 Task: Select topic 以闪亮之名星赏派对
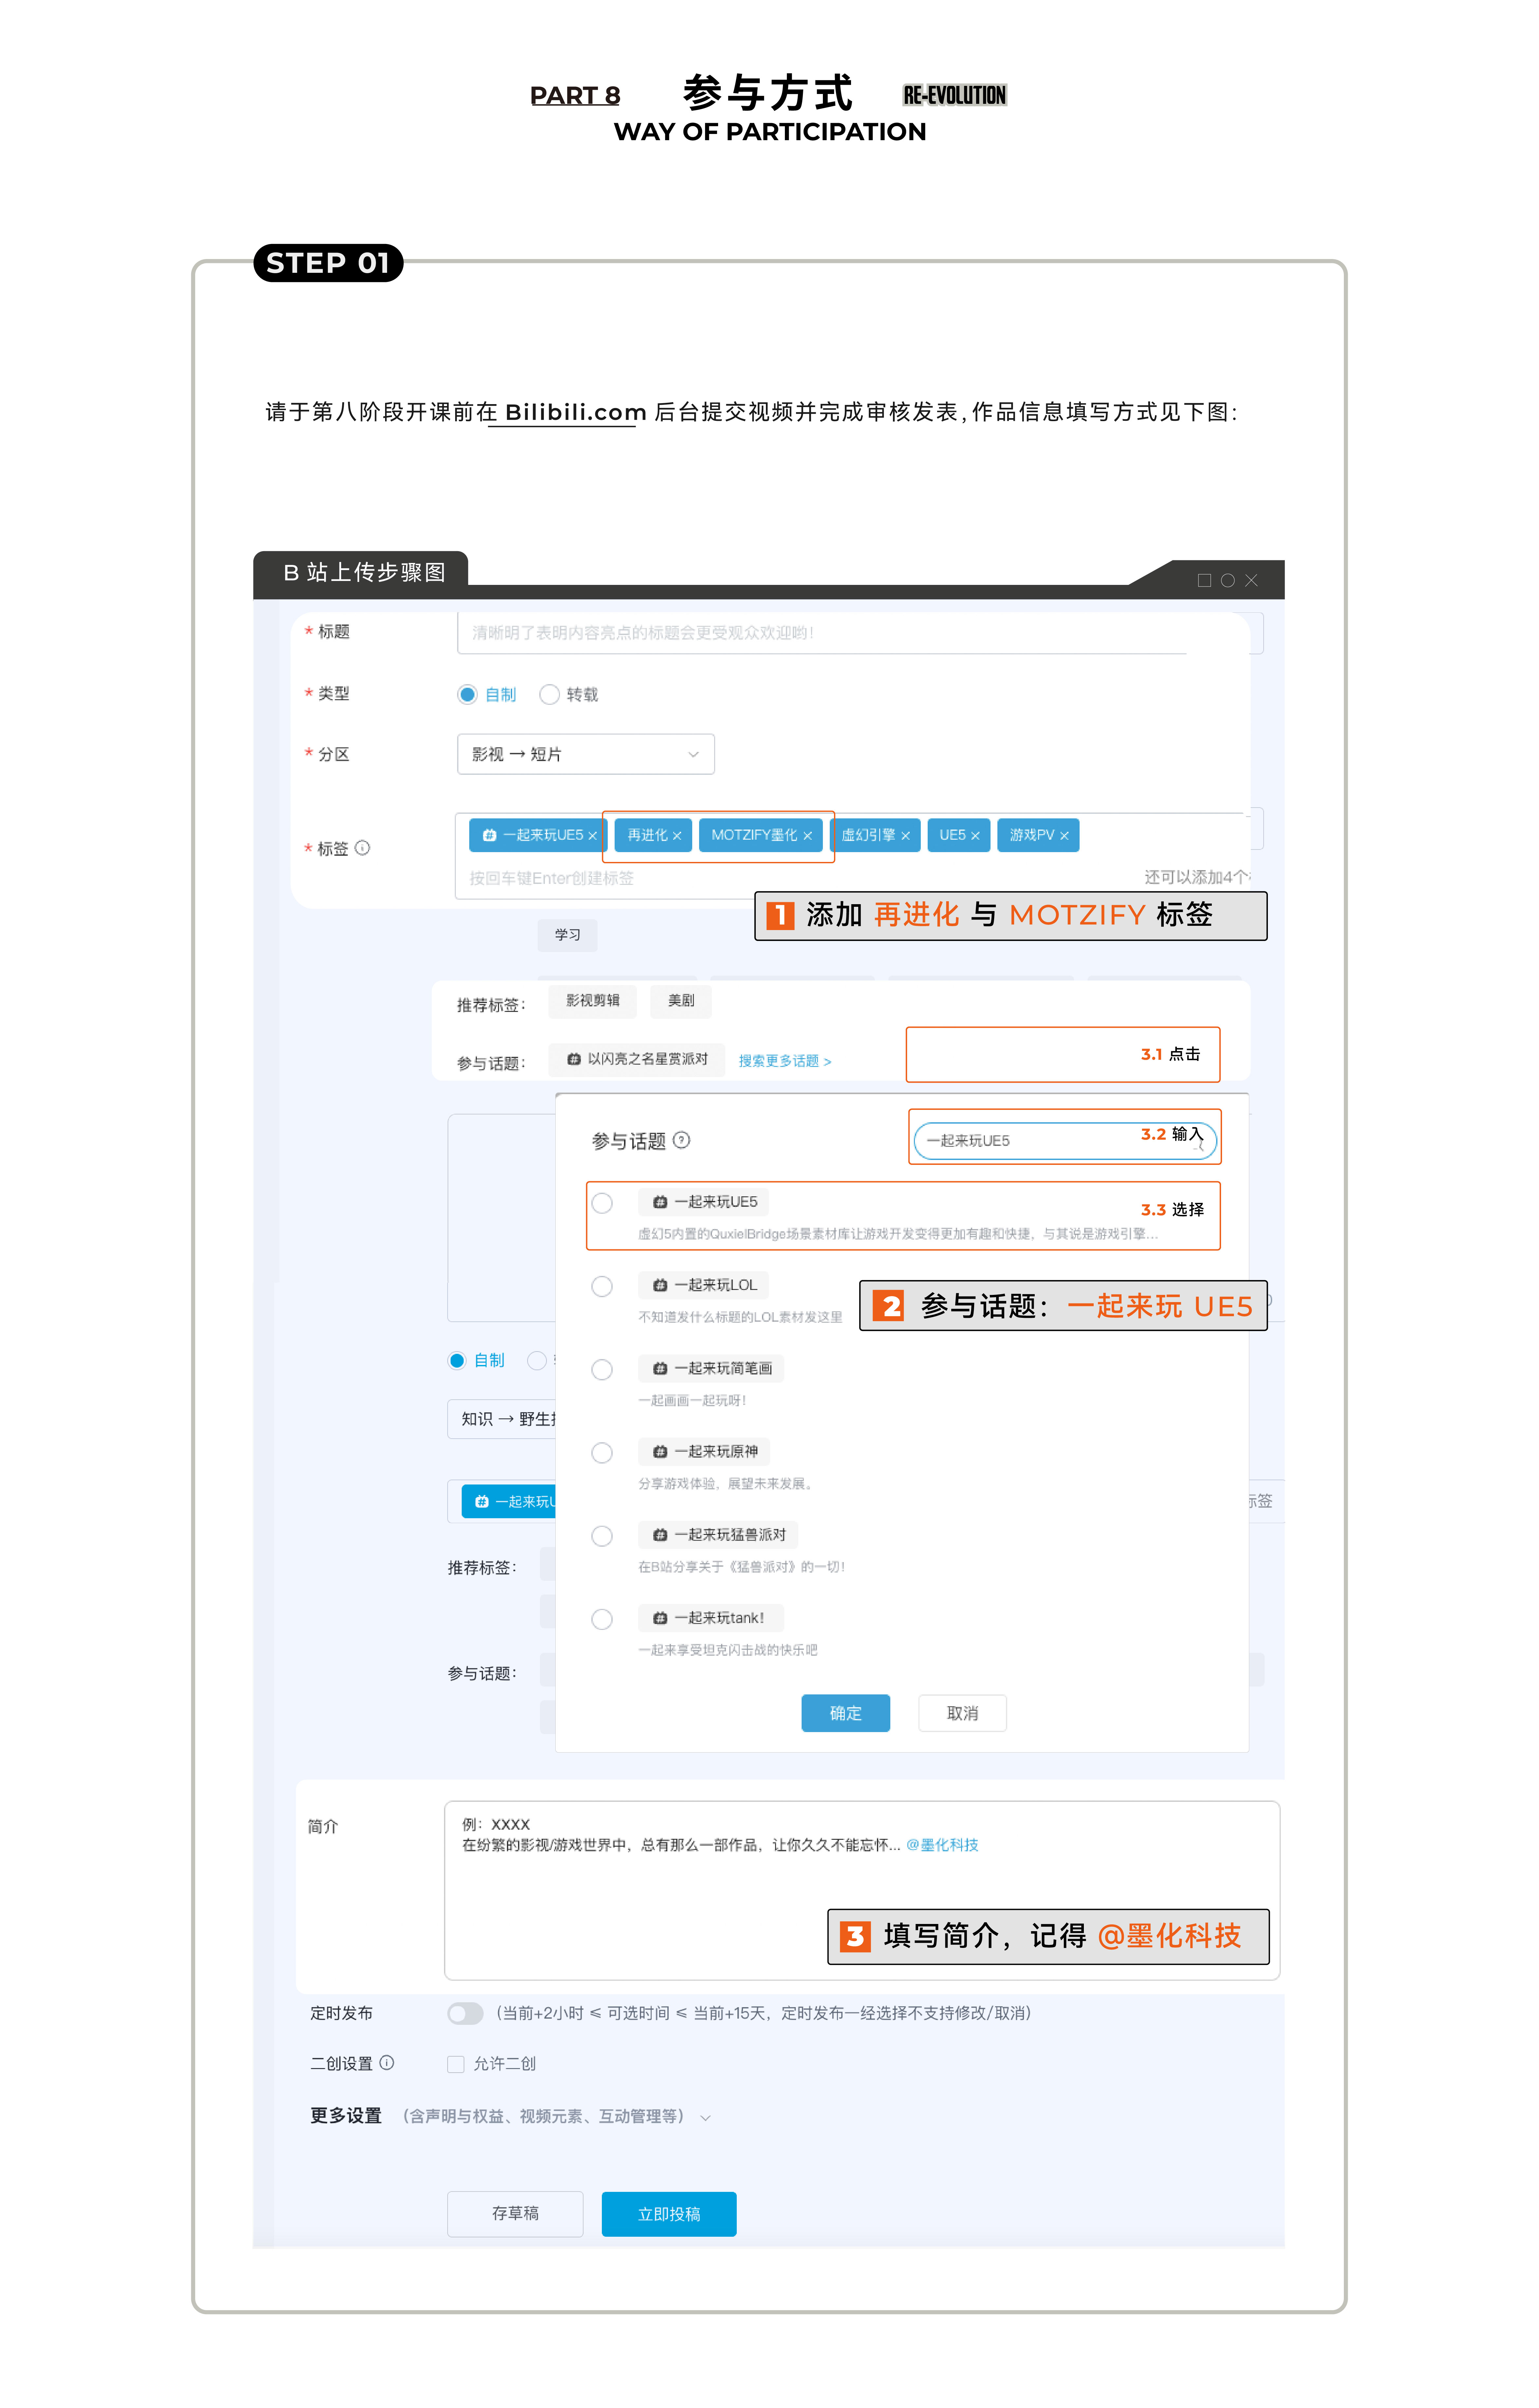point(637,1060)
